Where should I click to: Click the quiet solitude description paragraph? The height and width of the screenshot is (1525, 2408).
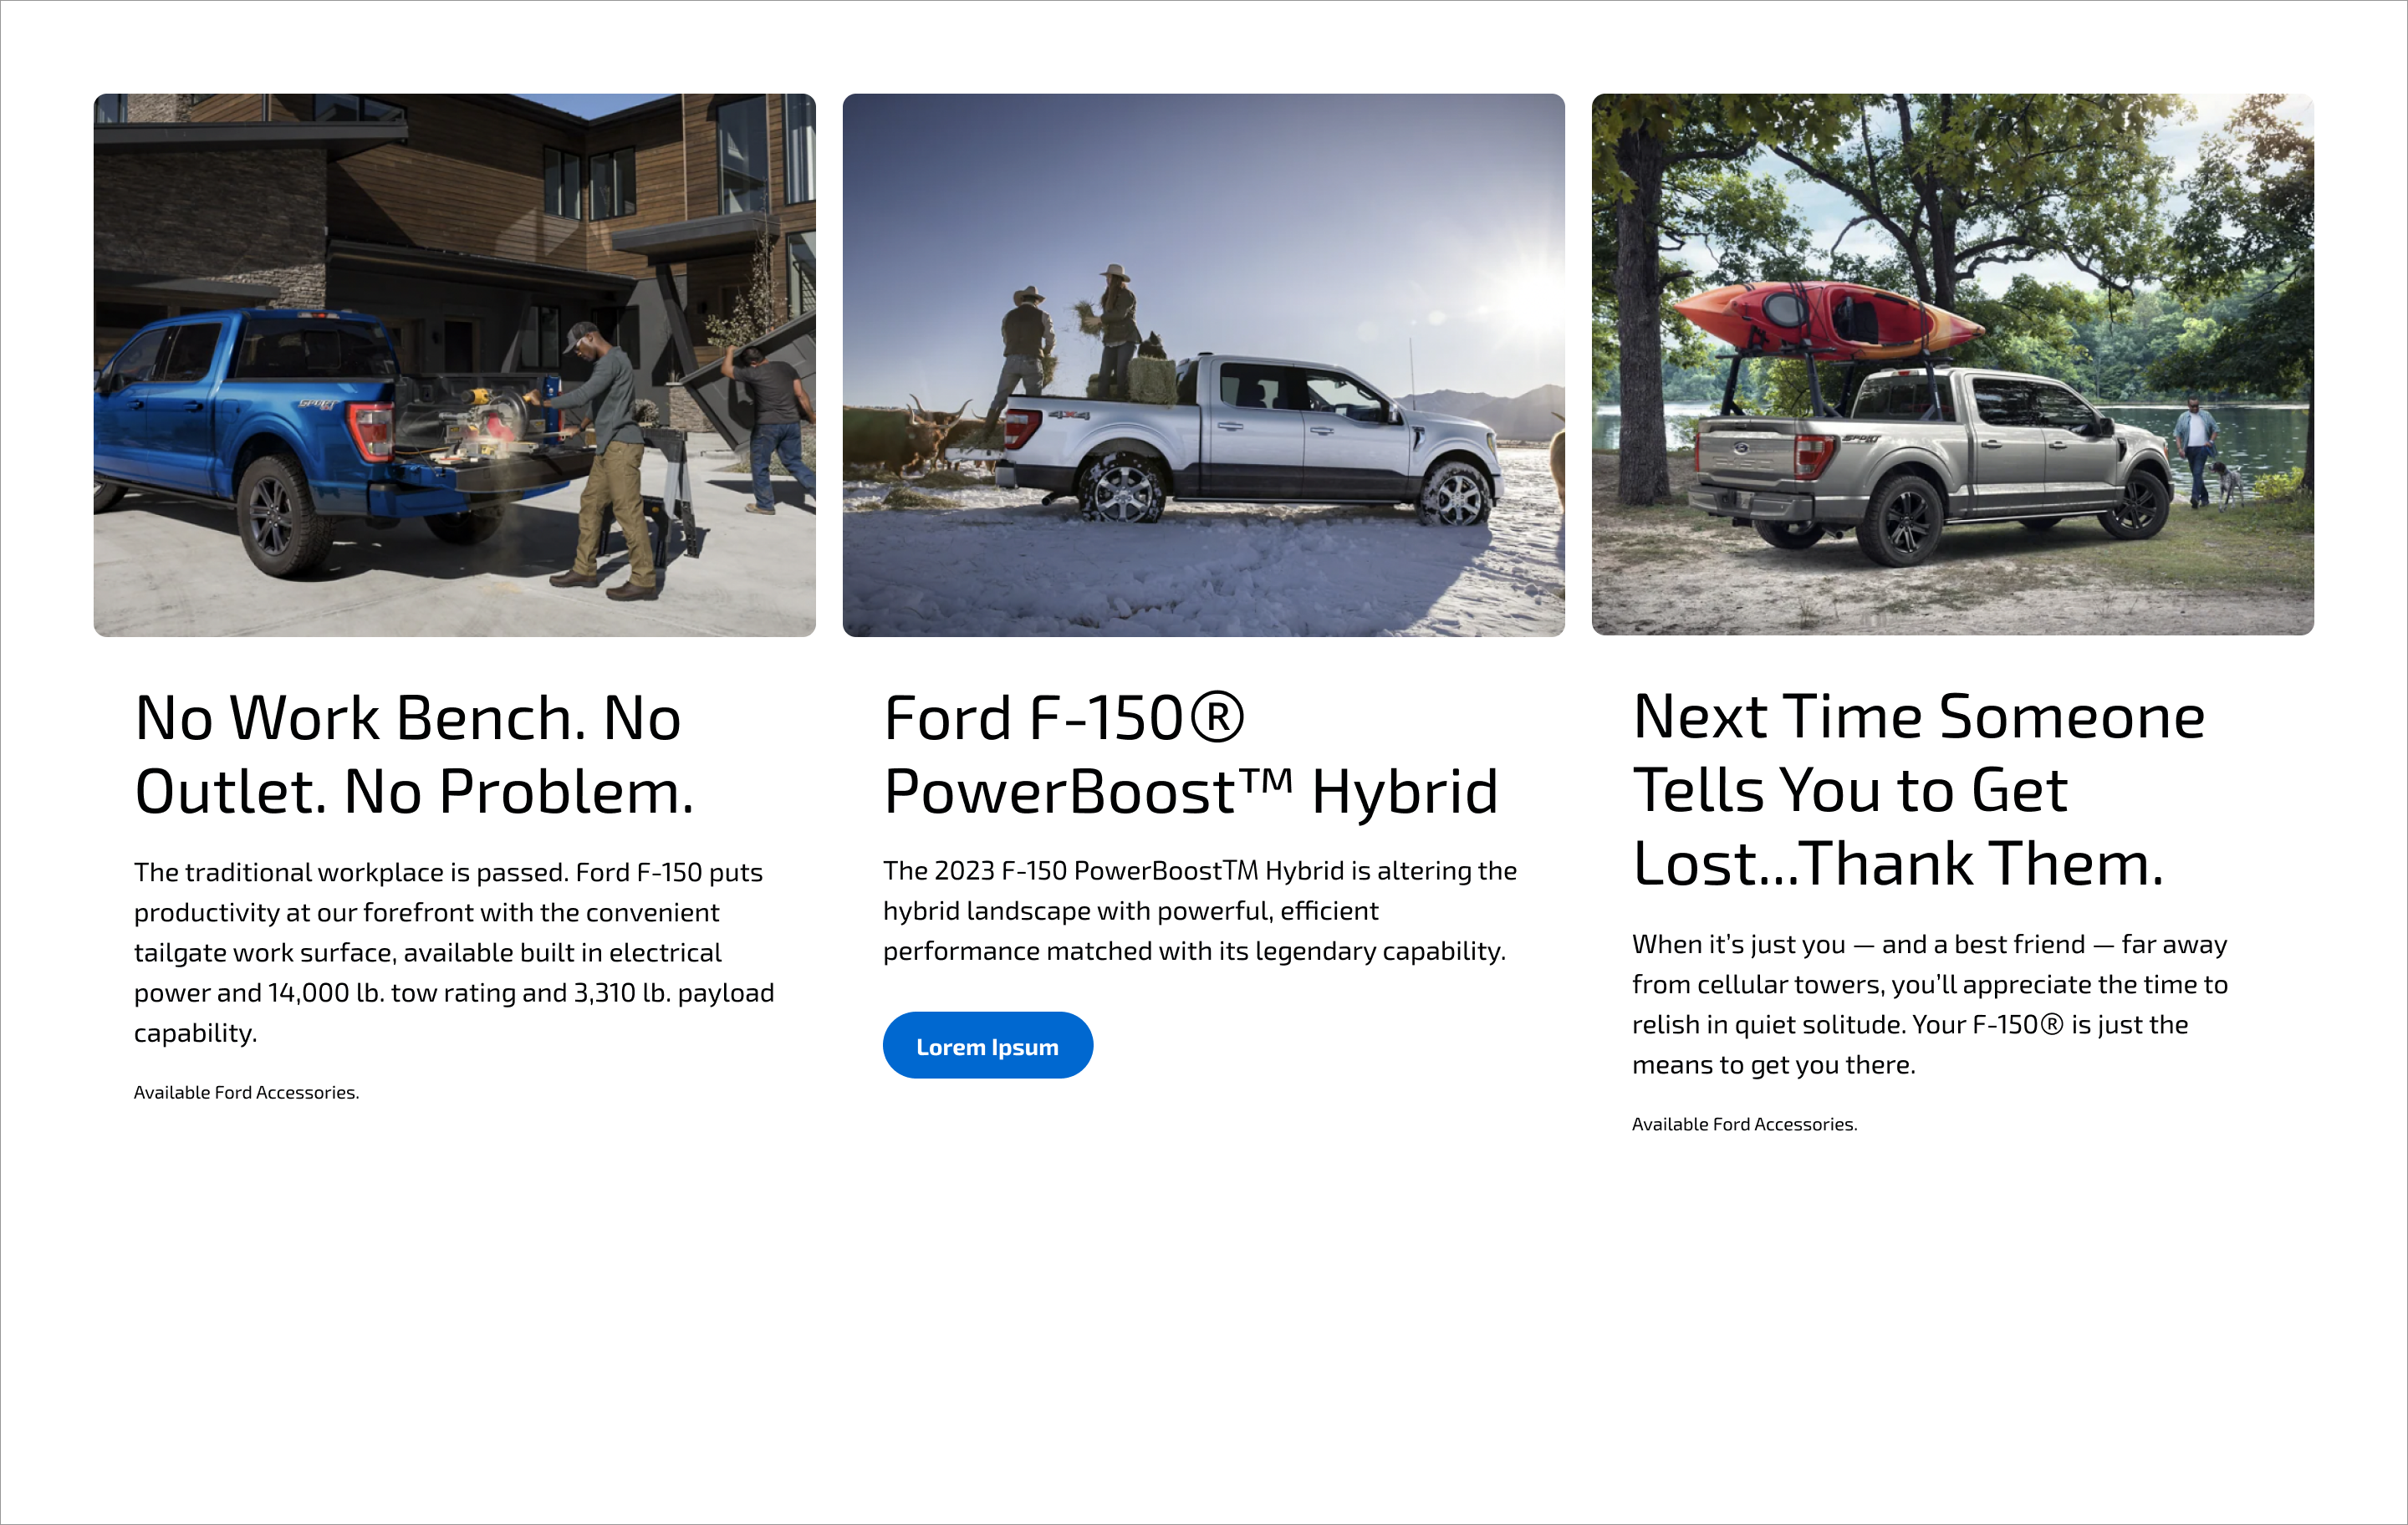click(x=1929, y=1004)
